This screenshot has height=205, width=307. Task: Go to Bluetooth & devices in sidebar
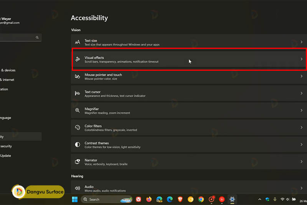click(8, 70)
